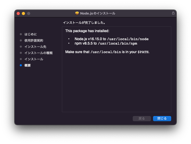Click the greyed-out zoom button in title bar
Image resolution: width=191 pixels, height=144 pixels.
coord(29,13)
